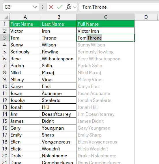Image resolution: width=159 pixels, height=164 pixels.
Task: Select cell containing Pariah
Action: [x=25, y=66]
